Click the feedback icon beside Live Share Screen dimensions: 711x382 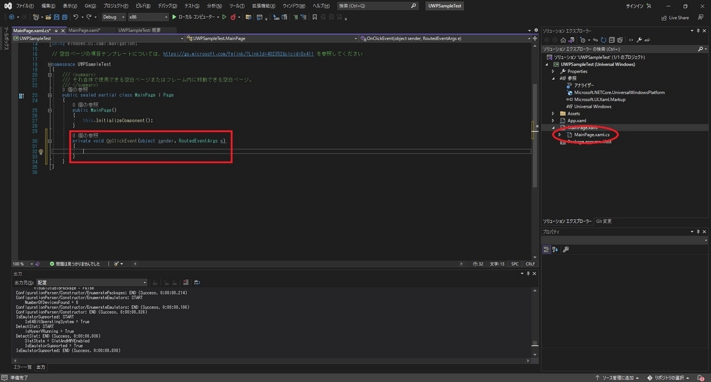(700, 17)
